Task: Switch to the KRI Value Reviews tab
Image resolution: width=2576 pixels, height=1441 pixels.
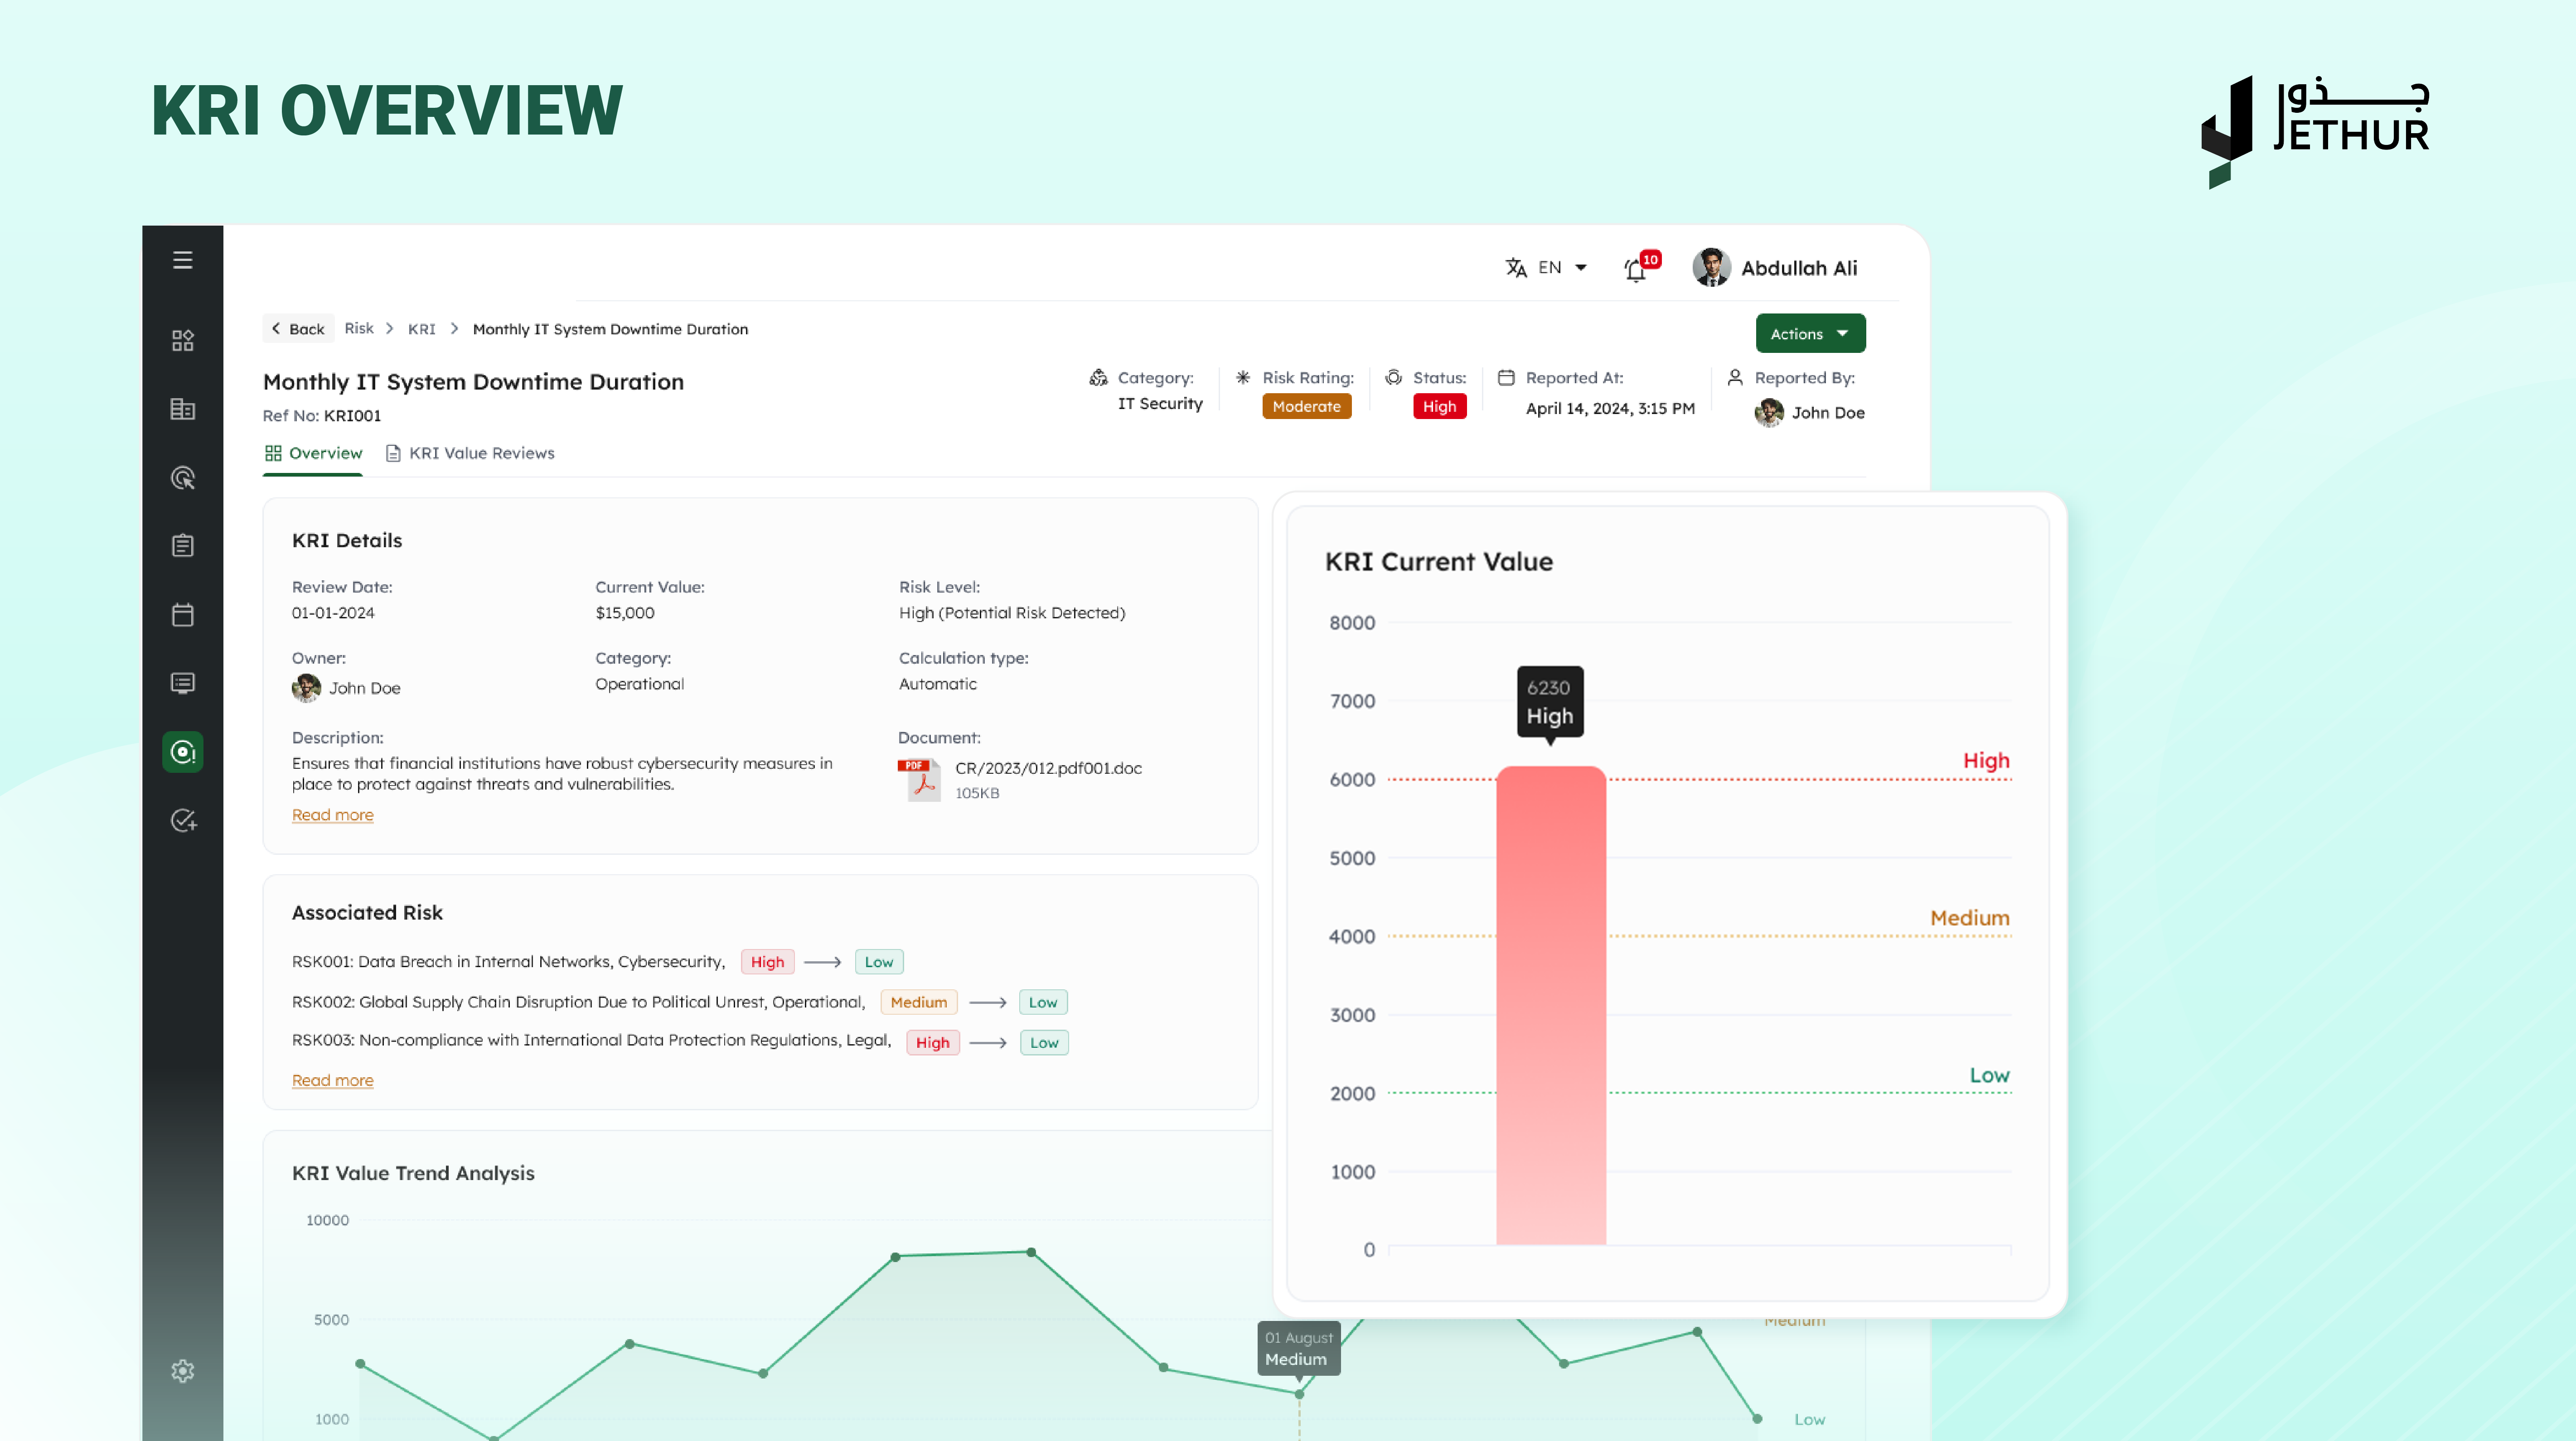Action: pyautogui.click(x=470, y=453)
